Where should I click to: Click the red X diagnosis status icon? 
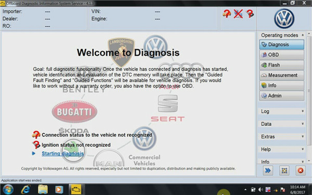pos(238,14)
